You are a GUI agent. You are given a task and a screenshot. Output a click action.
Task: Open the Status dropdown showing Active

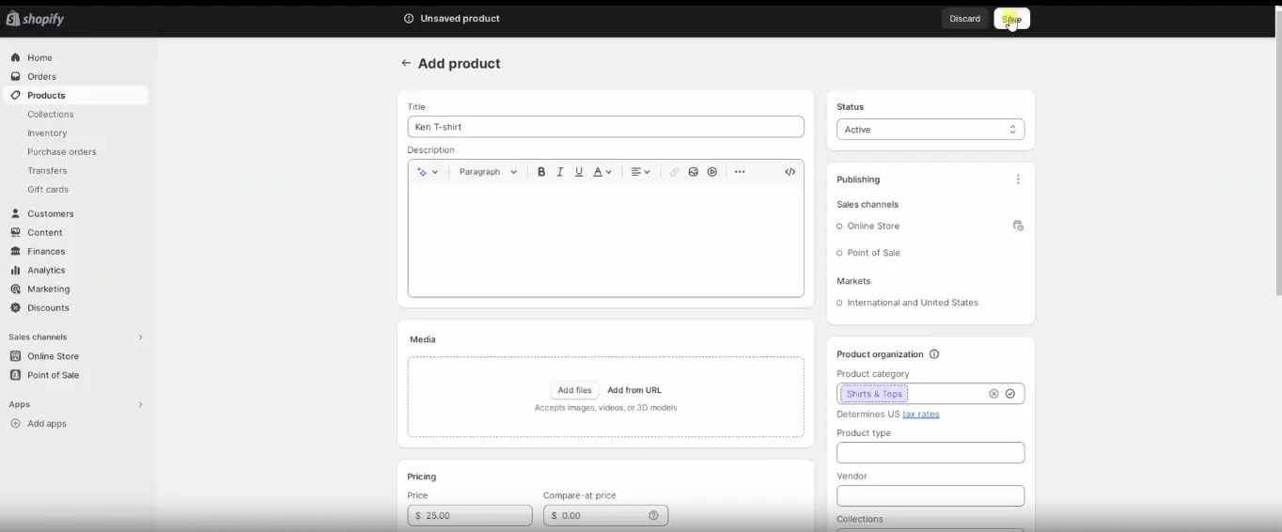click(930, 130)
